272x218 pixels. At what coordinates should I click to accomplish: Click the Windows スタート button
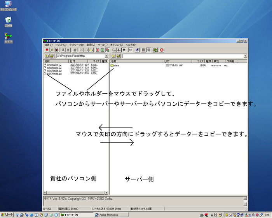(7, 215)
